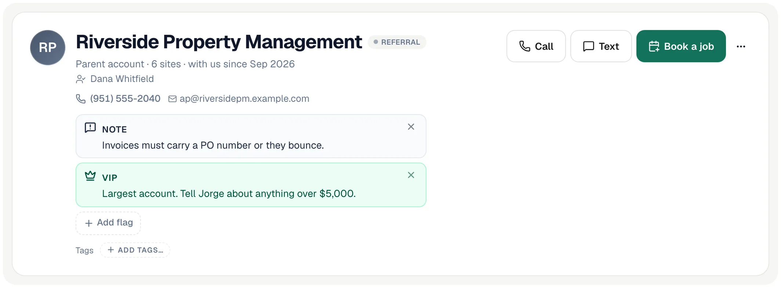This screenshot has width=781, height=287.
Task: Click the Riverside Property Management title
Action: pos(219,42)
